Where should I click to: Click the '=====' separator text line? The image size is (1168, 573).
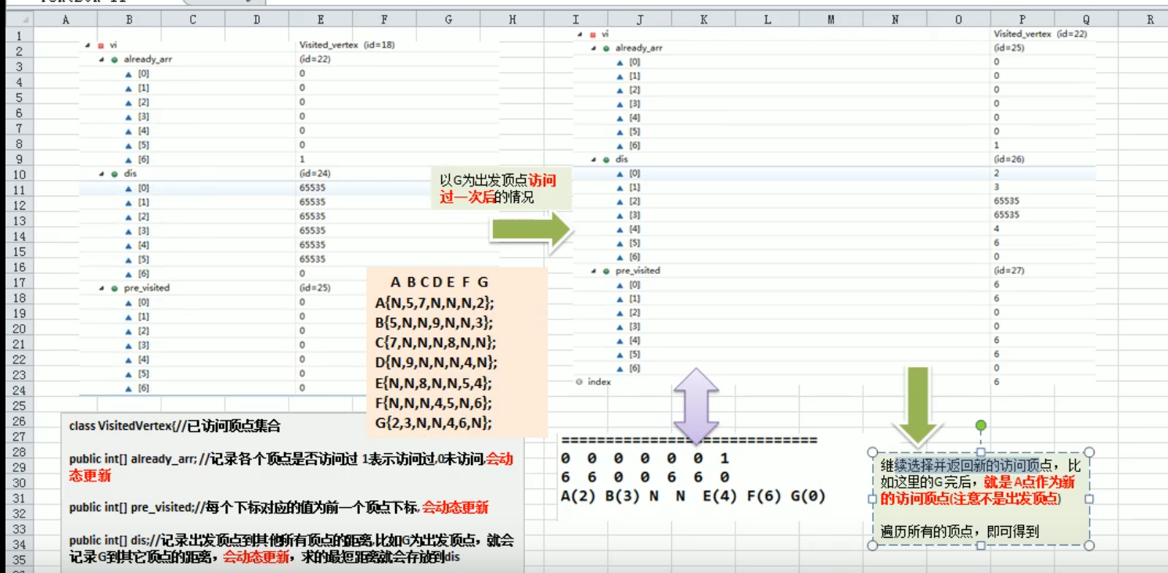[689, 441]
